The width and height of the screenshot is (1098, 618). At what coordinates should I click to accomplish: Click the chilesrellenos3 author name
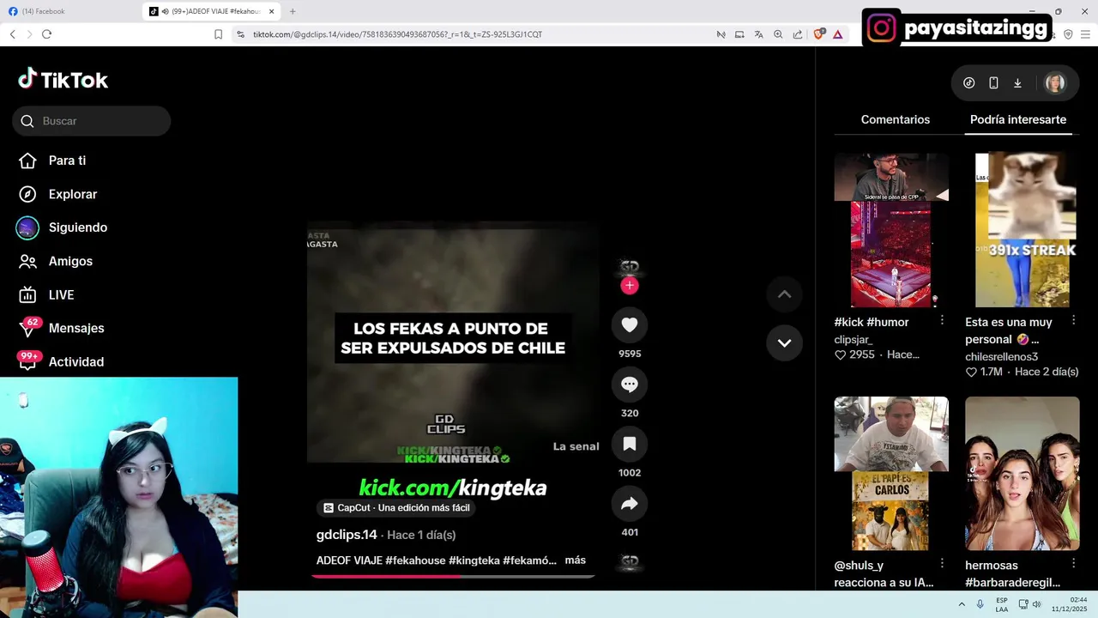click(x=1001, y=356)
